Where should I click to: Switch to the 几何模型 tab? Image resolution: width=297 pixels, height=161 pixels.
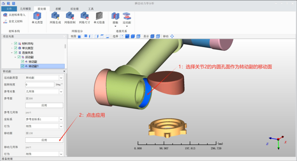(x=25, y=9)
